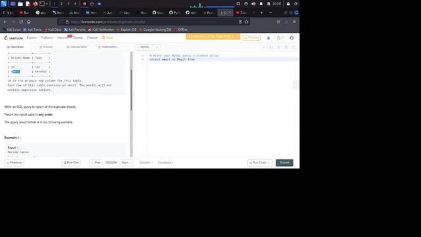Go back with the browser back arrow
The image size is (421, 237).
click(5, 22)
